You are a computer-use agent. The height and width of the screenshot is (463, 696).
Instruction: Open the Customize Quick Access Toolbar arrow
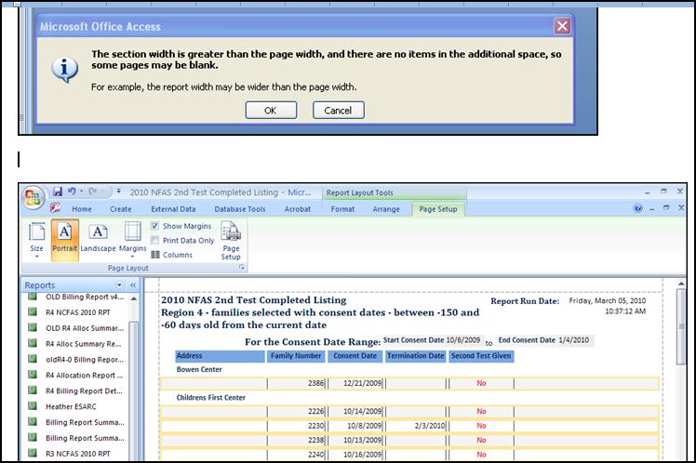[118, 192]
